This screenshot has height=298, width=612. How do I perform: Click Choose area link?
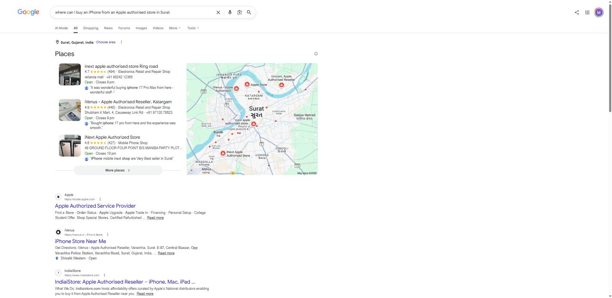106,42
